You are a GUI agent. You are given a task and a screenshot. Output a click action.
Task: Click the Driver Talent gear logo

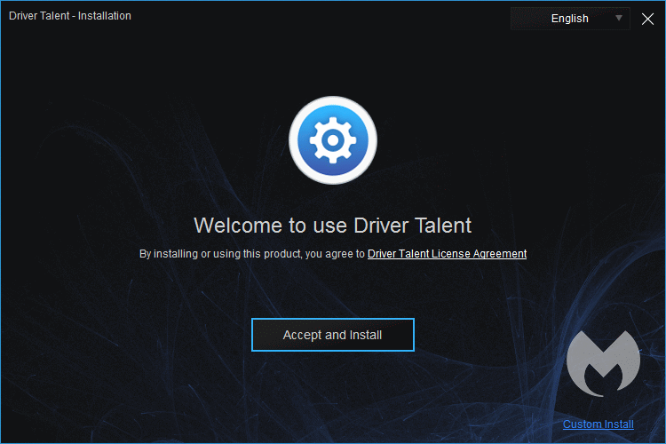coord(333,139)
